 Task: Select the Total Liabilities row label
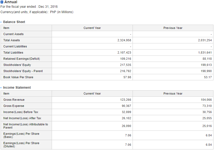(13, 52)
